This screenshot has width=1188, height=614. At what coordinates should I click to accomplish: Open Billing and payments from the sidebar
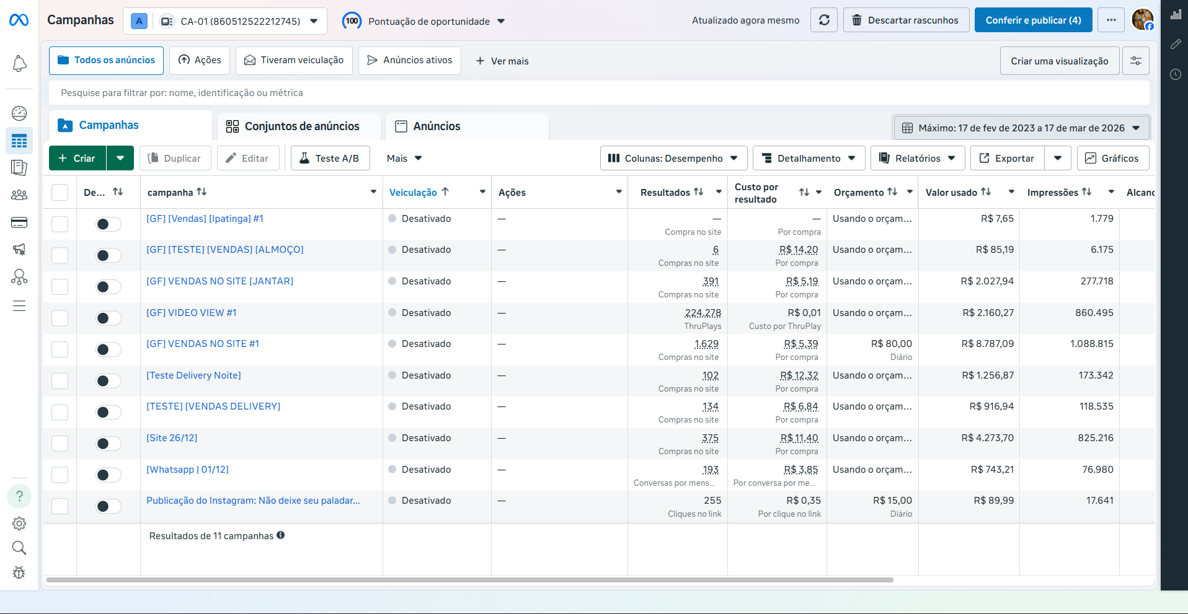pyautogui.click(x=19, y=222)
